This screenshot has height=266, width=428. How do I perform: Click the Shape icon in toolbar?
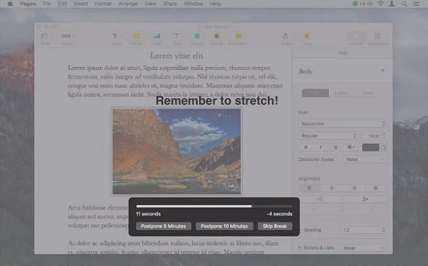click(197, 37)
